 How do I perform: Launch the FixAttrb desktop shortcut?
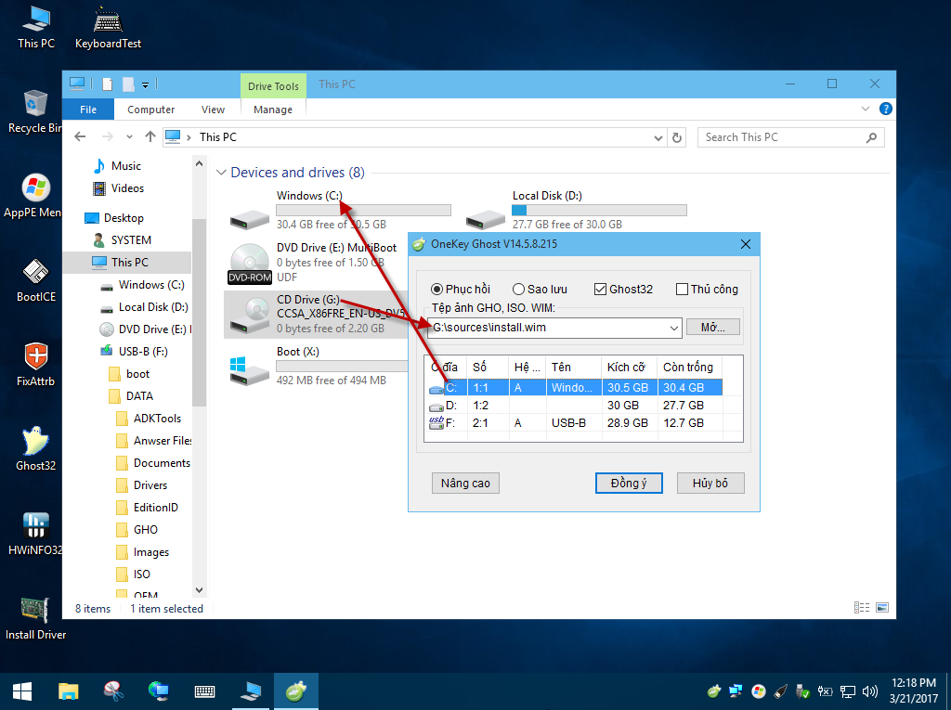(36, 365)
